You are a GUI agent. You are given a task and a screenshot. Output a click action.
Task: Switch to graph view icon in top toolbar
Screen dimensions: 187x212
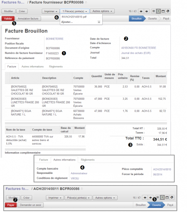coord(168,11)
